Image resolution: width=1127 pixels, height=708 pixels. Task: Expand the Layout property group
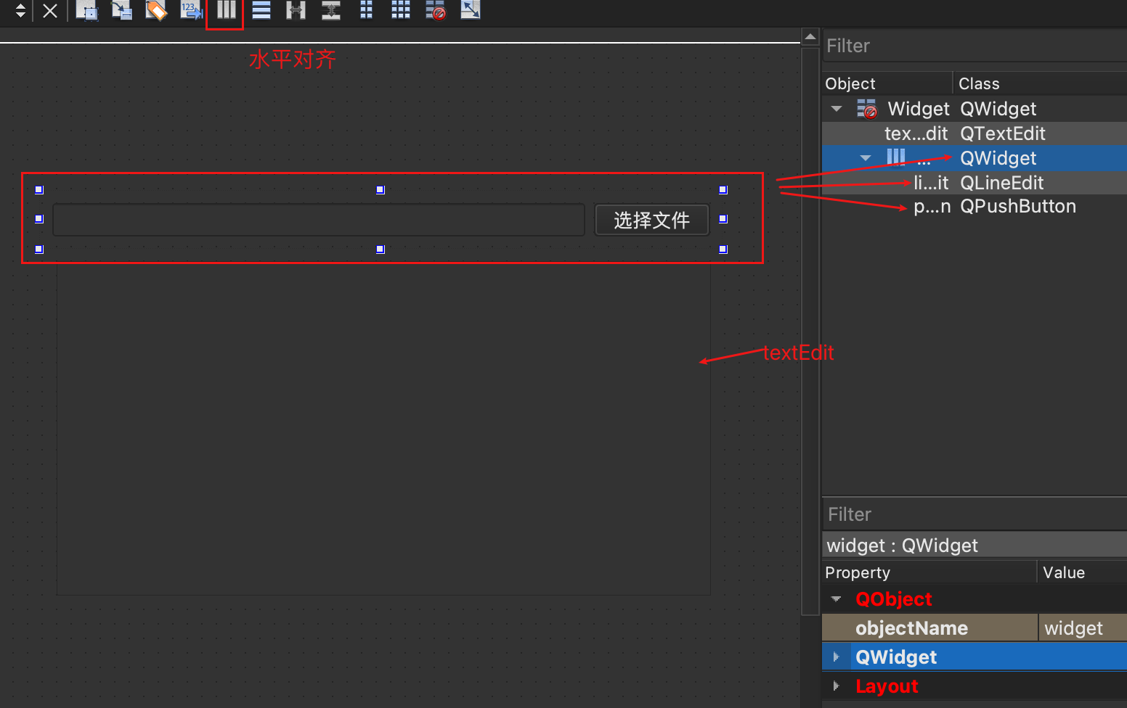836,686
